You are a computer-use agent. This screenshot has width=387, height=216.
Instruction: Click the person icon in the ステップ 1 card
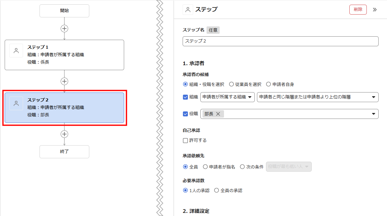point(16,51)
